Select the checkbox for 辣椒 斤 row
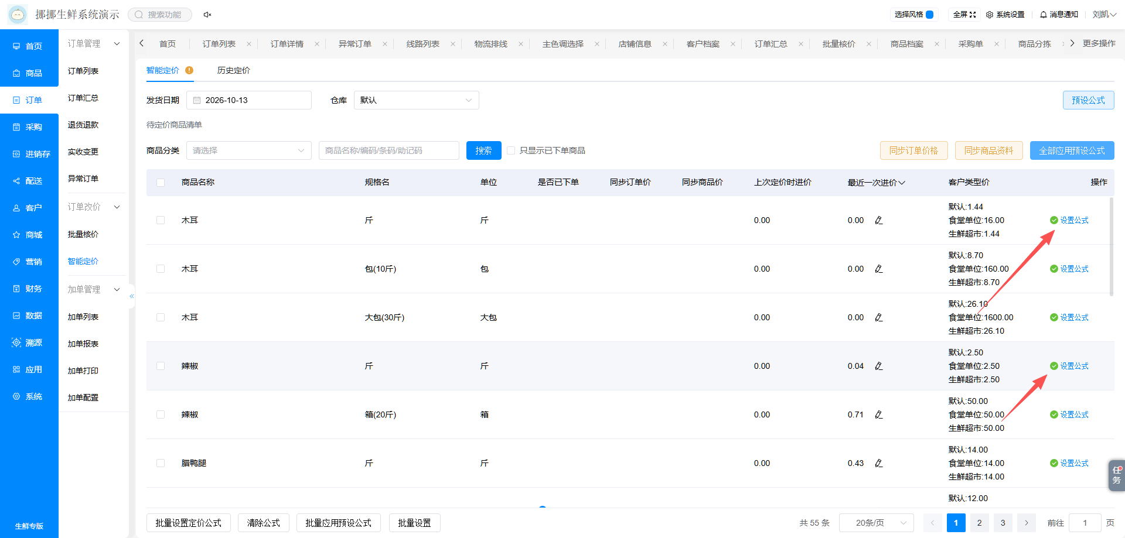The height and width of the screenshot is (538, 1125). click(x=161, y=366)
